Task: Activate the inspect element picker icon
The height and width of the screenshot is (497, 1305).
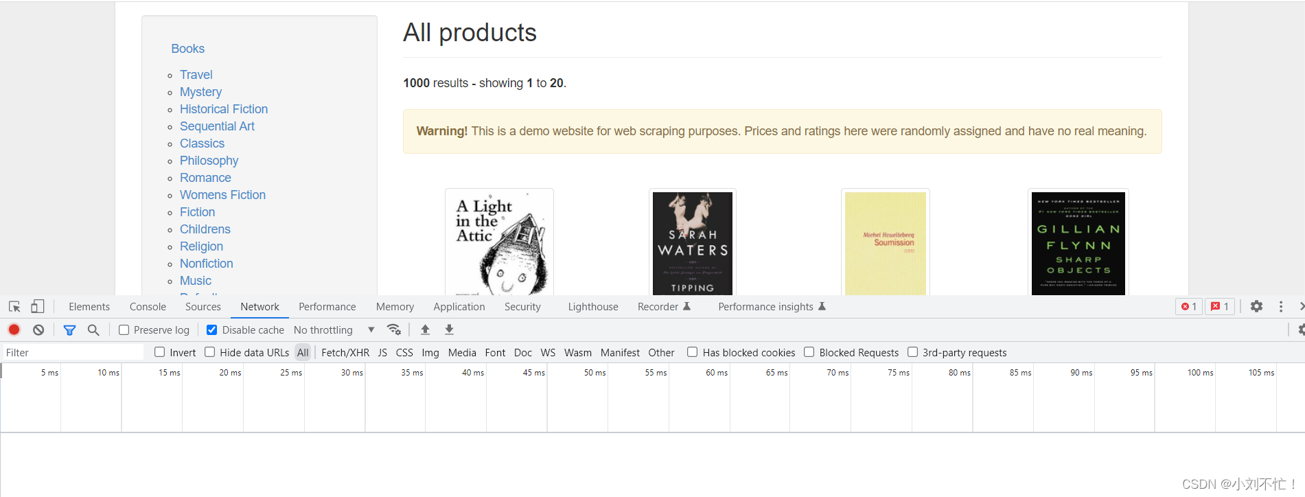Action: tap(14, 307)
